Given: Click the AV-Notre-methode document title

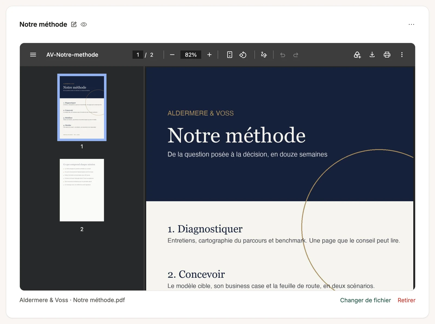Looking at the screenshot, I should point(72,55).
